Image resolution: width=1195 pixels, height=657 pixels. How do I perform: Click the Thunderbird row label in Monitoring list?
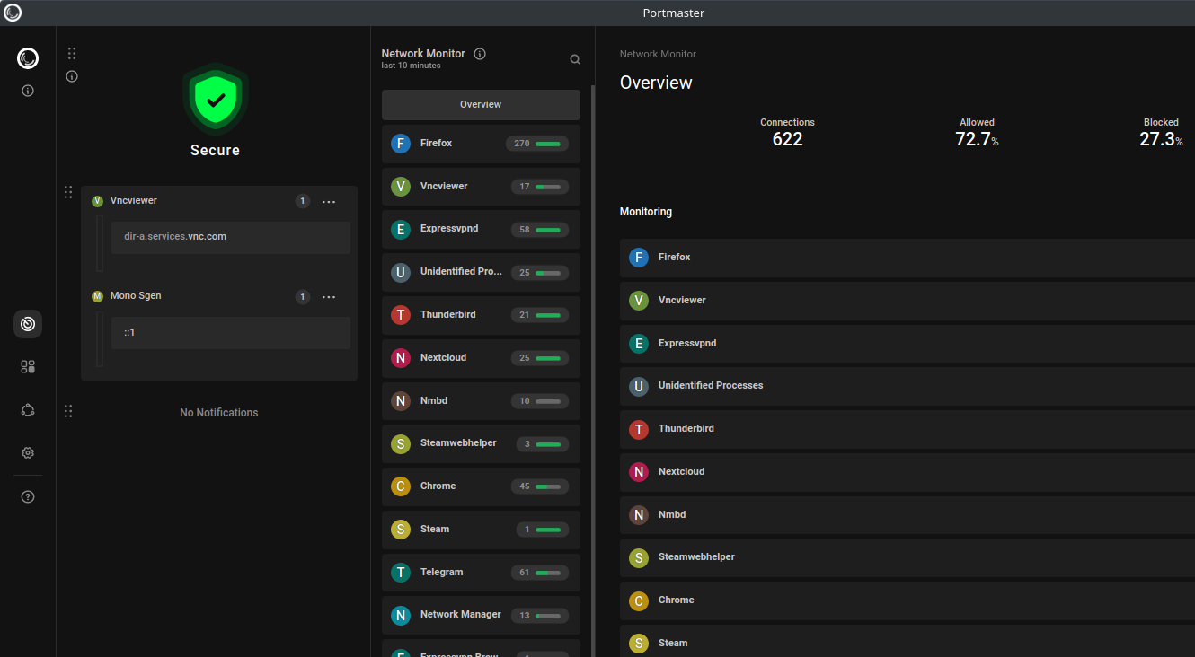pos(686,429)
